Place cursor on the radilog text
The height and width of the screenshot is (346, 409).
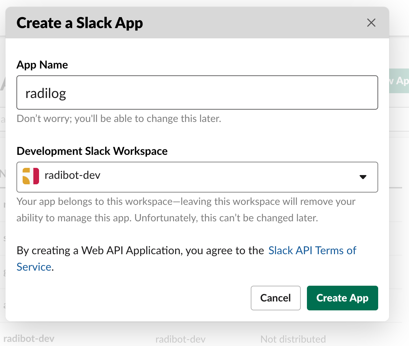coord(46,93)
